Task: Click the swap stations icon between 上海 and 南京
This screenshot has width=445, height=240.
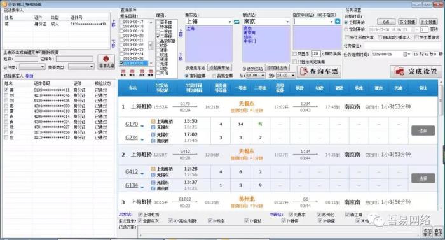Action: 236,22
